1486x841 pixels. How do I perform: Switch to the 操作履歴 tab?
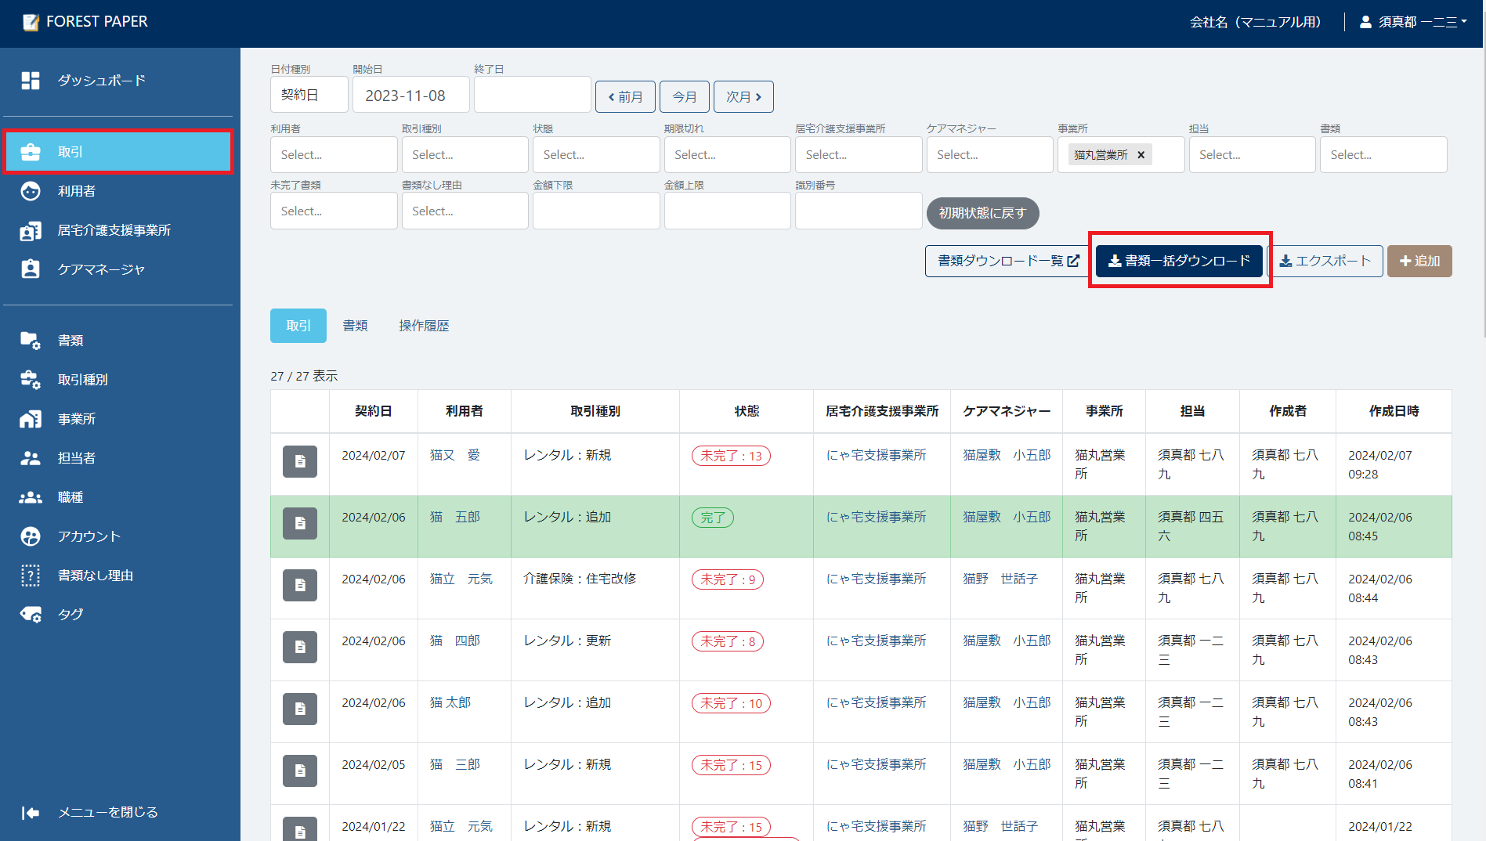[424, 326]
